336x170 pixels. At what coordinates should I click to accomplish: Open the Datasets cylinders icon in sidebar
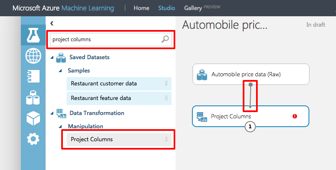[x=33, y=97]
